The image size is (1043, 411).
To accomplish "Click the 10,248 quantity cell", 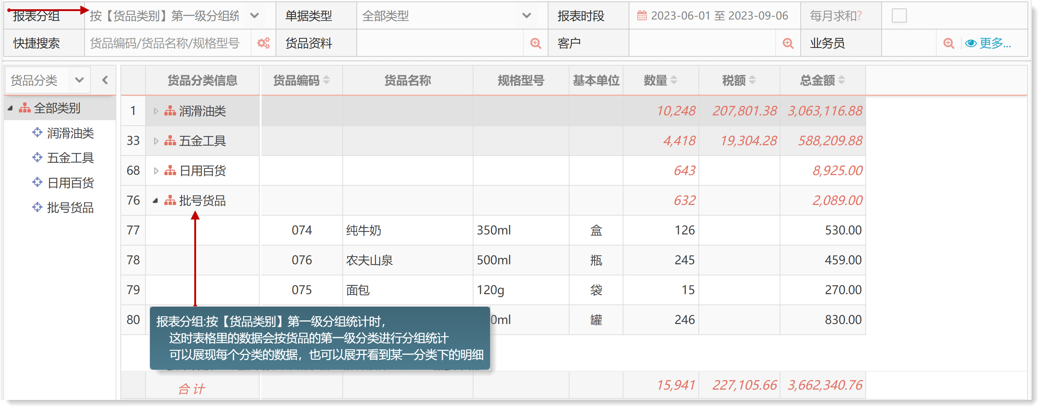I will [x=661, y=111].
